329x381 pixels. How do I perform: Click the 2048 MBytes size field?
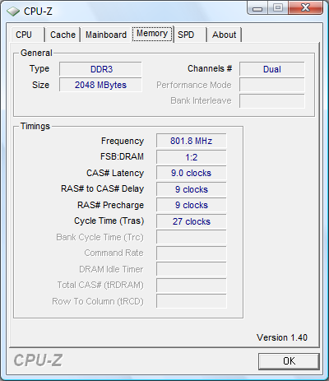click(x=100, y=85)
